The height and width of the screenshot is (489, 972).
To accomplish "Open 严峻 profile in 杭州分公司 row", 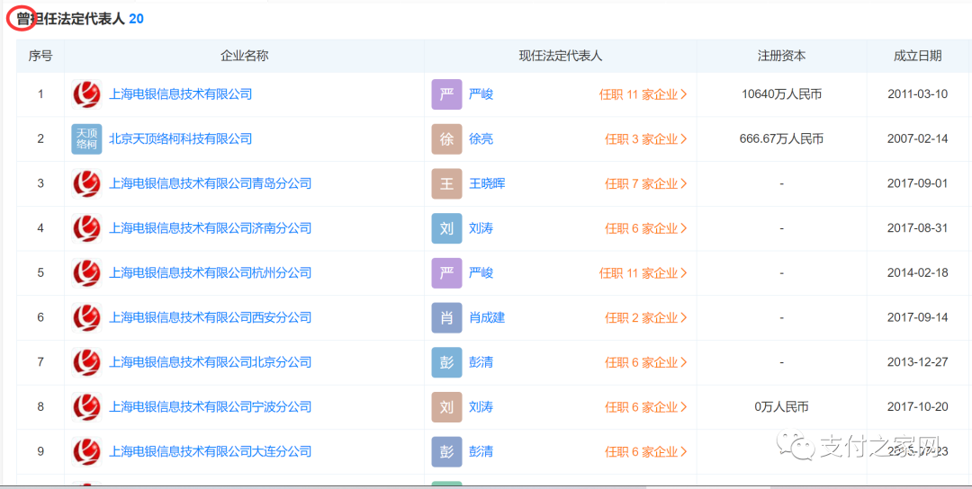I will tap(481, 273).
